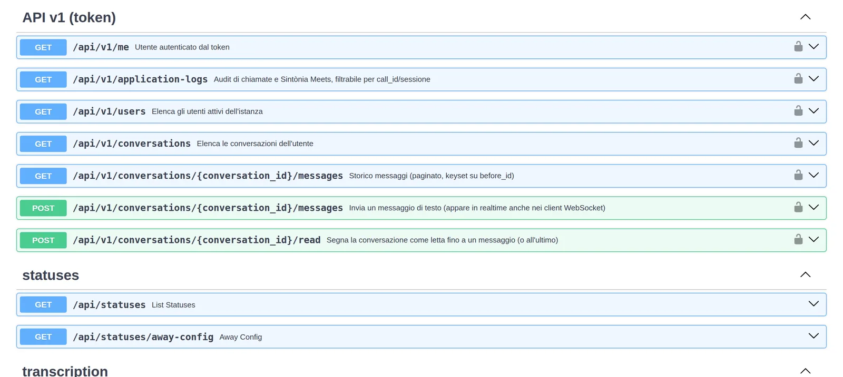The height and width of the screenshot is (377, 843).
Task: Click 'Elenca gli utenti attivi dell'istanza' text
Action: click(207, 111)
